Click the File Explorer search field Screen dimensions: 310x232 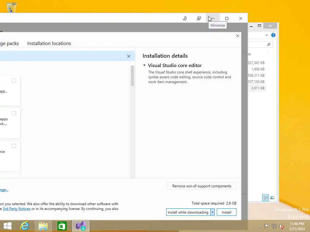tap(261, 45)
